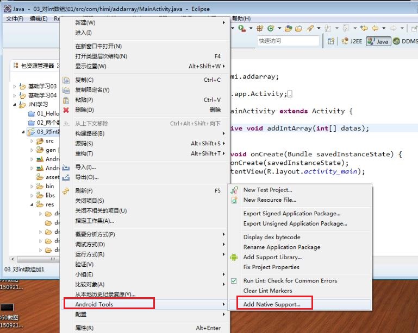Click the Back navigation arrow icon
Viewport: 418px width, 333px height.
pos(376,28)
